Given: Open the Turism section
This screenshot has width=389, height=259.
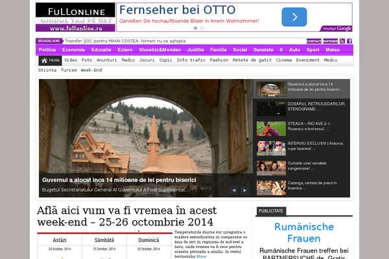Looking at the screenshot, I should pyautogui.click(x=69, y=70).
